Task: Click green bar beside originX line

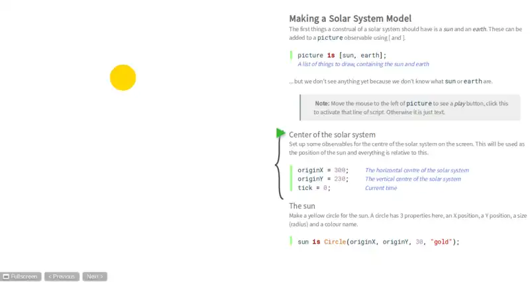Action: point(291,170)
